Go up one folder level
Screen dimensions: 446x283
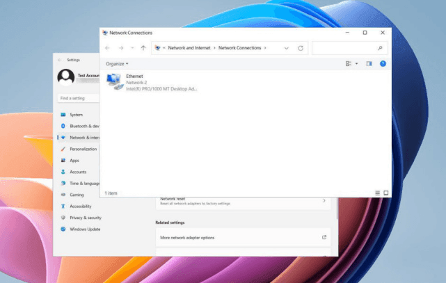coord(143,48)
